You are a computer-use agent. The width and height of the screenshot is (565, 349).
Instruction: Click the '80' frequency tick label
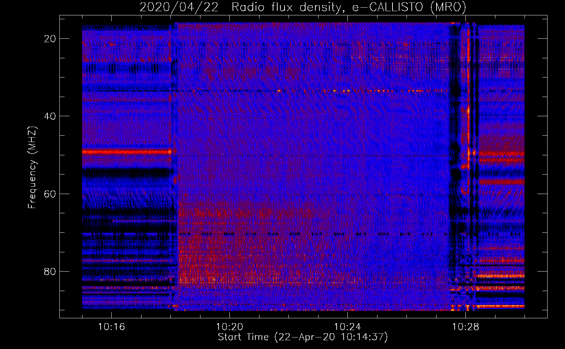(x=50, y=271)
